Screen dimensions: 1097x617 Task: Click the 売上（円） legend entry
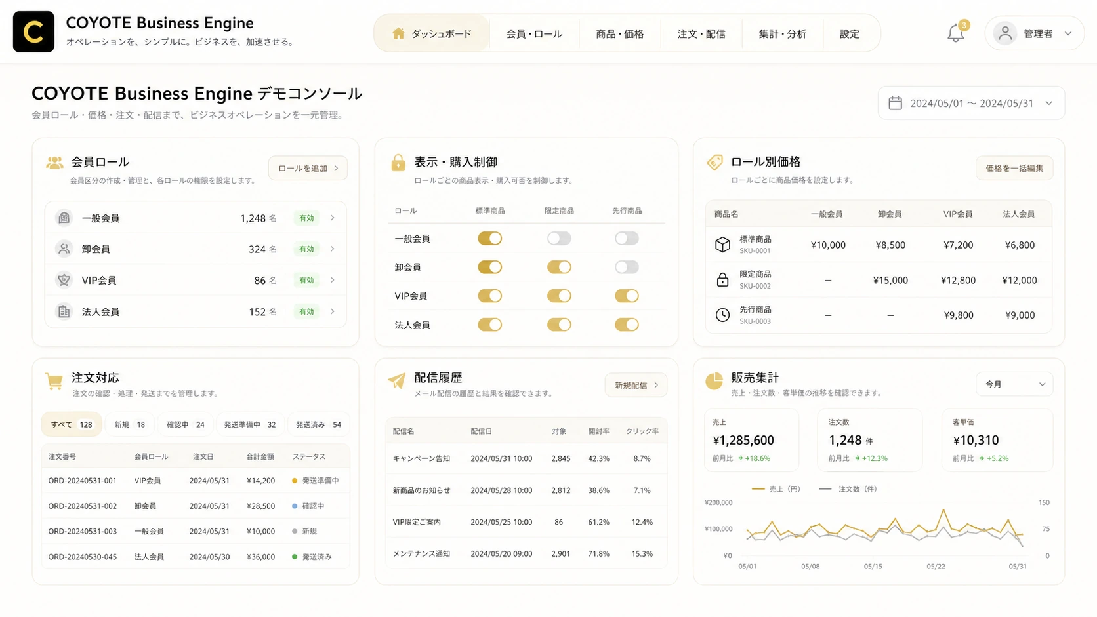pos(776,489)
